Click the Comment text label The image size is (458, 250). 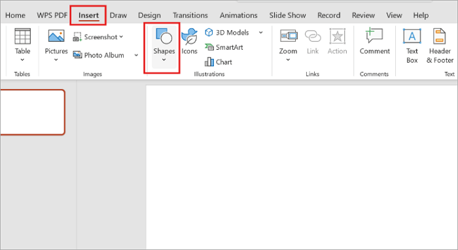point(375,51)
